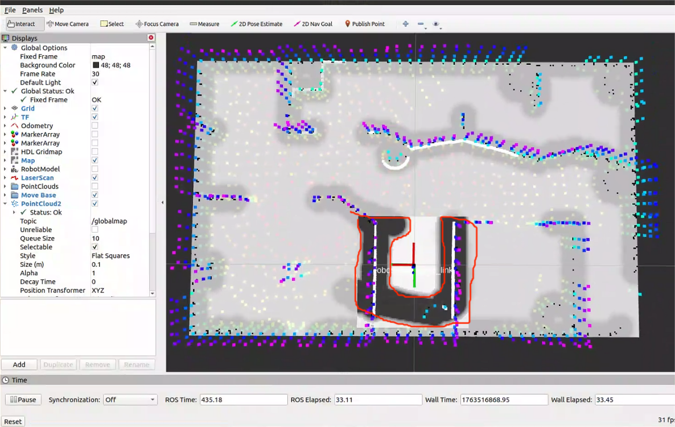Click the minus remove-tool icon in toolbar
Image resolution: width=675 pixels, height=427 pixels.
[x=421, y=24]
